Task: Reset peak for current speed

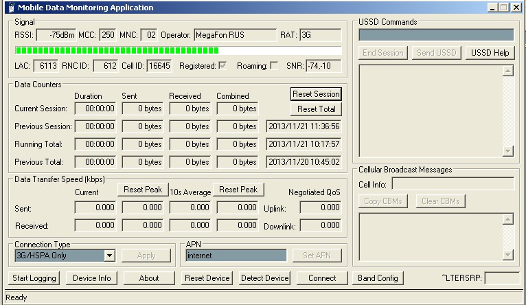Action: 143,190
